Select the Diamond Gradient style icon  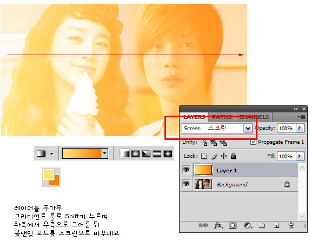tap(168, 153)
